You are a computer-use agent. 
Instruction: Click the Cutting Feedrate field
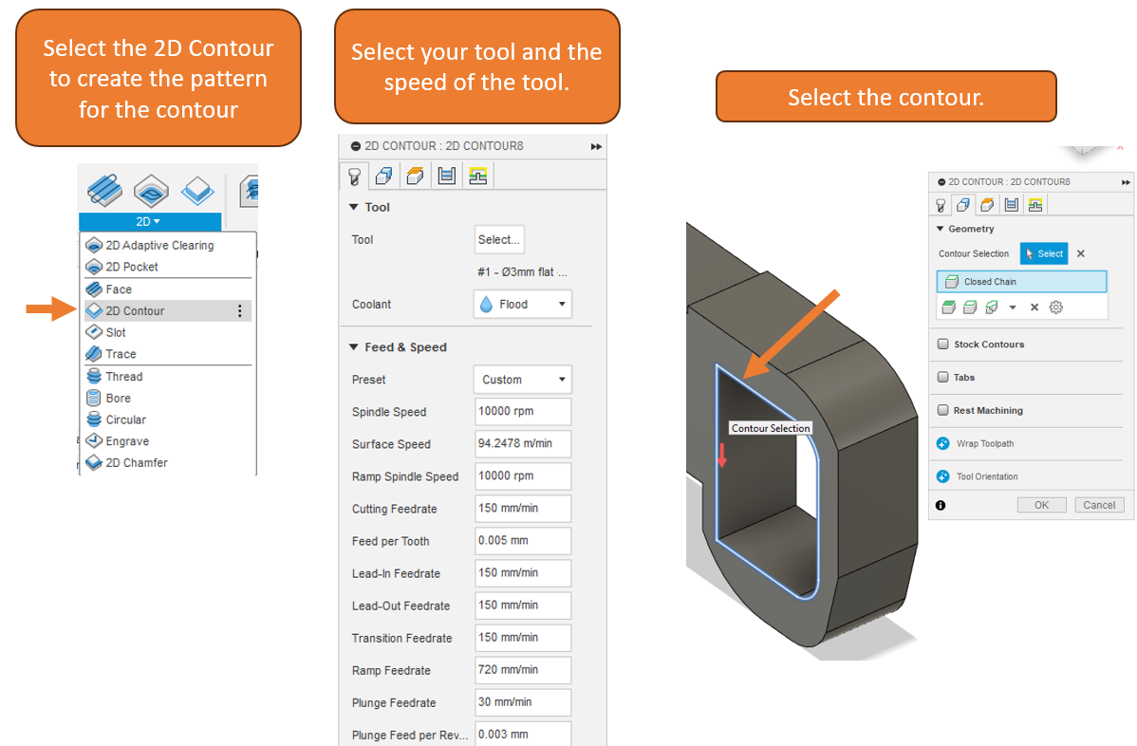click(523, 508)
